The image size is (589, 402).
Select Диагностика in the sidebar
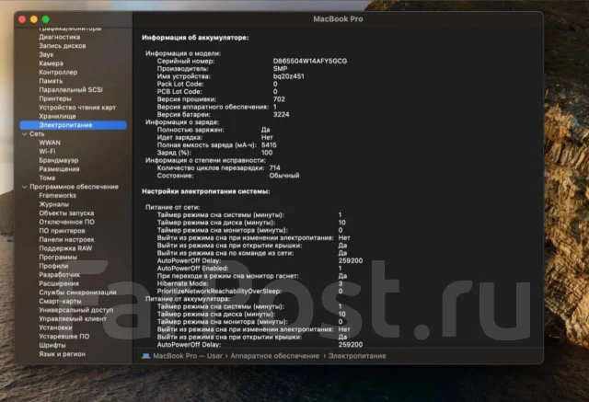59,37
